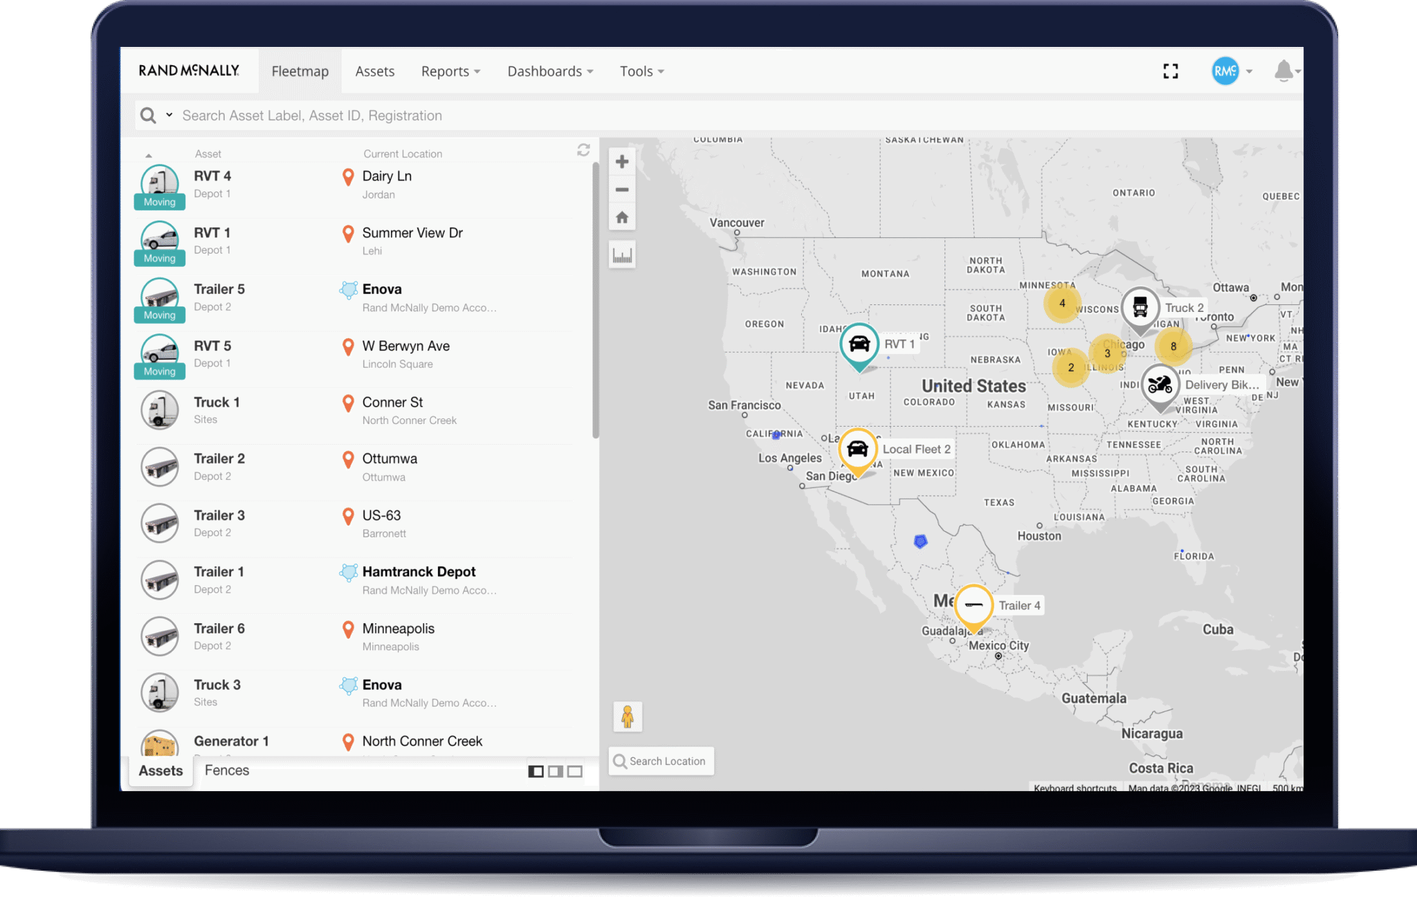Switch to the Fences tab

tap(226, 770)
